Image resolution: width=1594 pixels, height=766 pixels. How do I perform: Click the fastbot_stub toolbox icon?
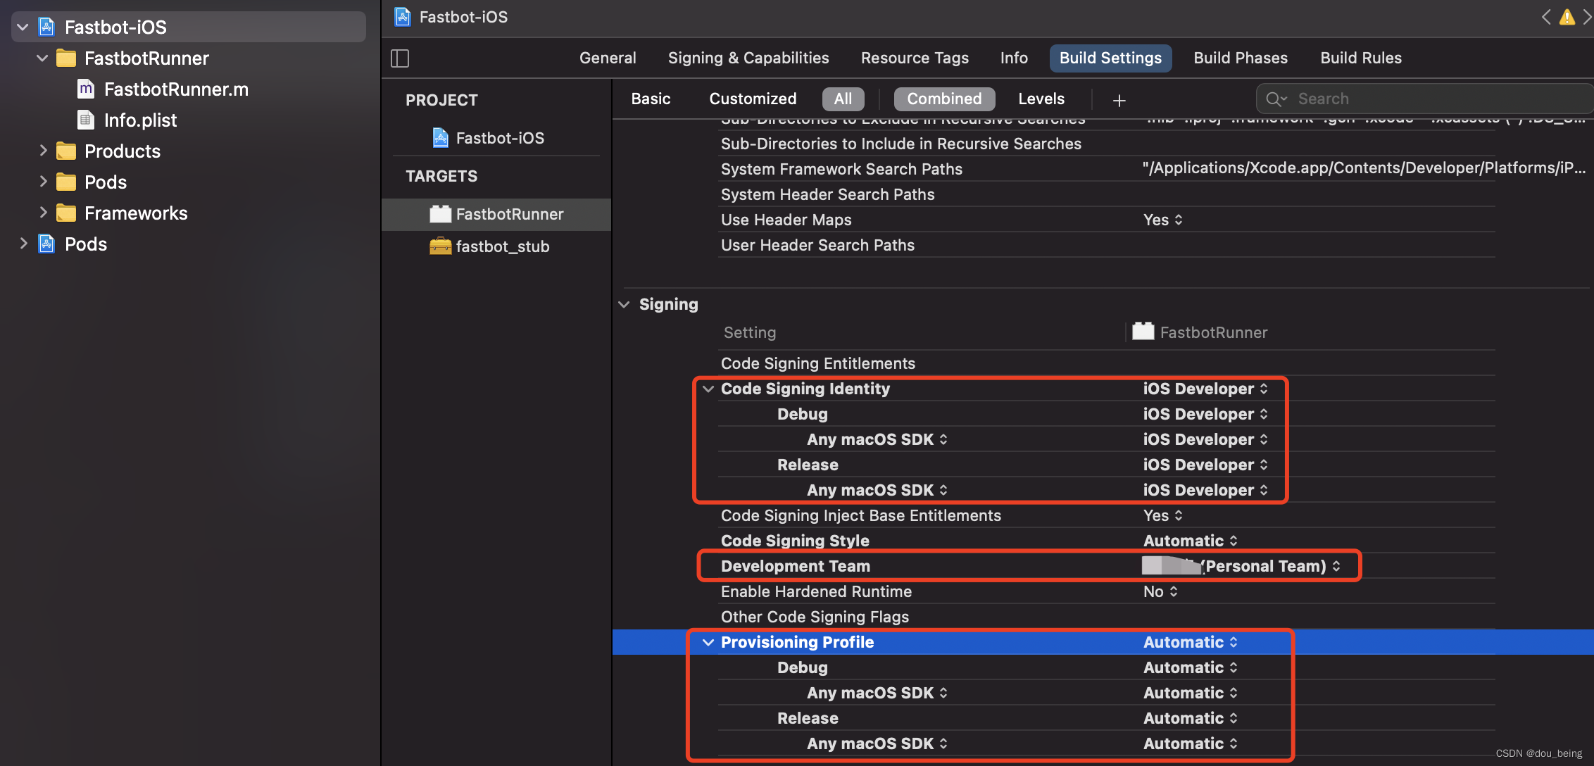click(x=441, y=246)
